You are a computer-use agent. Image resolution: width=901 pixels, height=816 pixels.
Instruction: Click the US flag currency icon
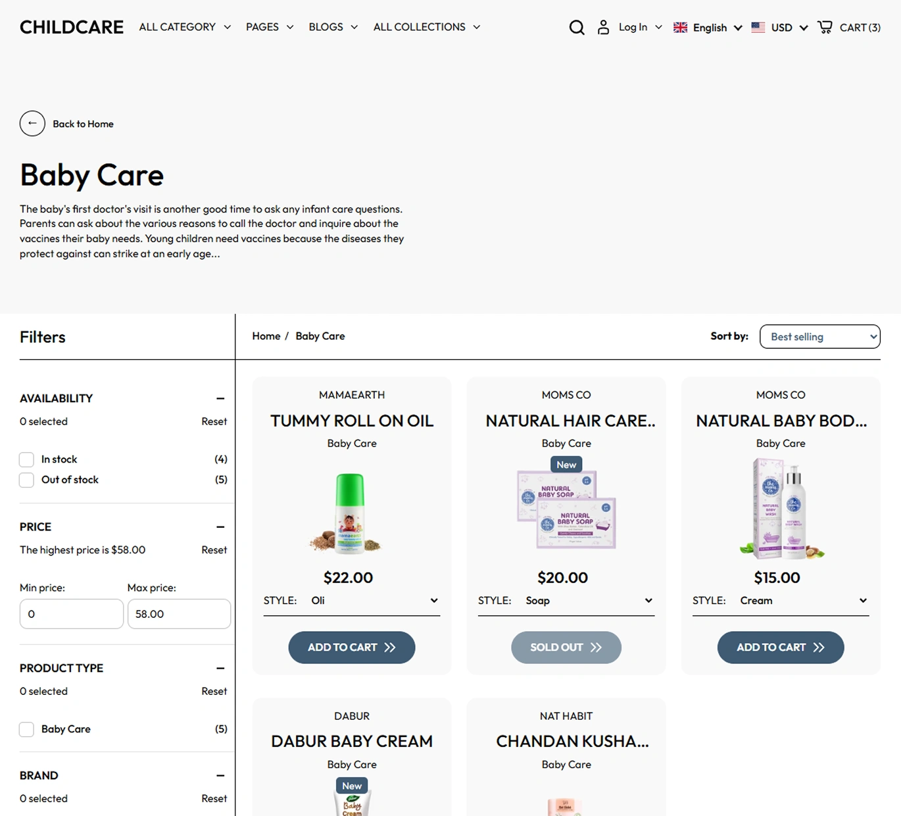point(758,28)
